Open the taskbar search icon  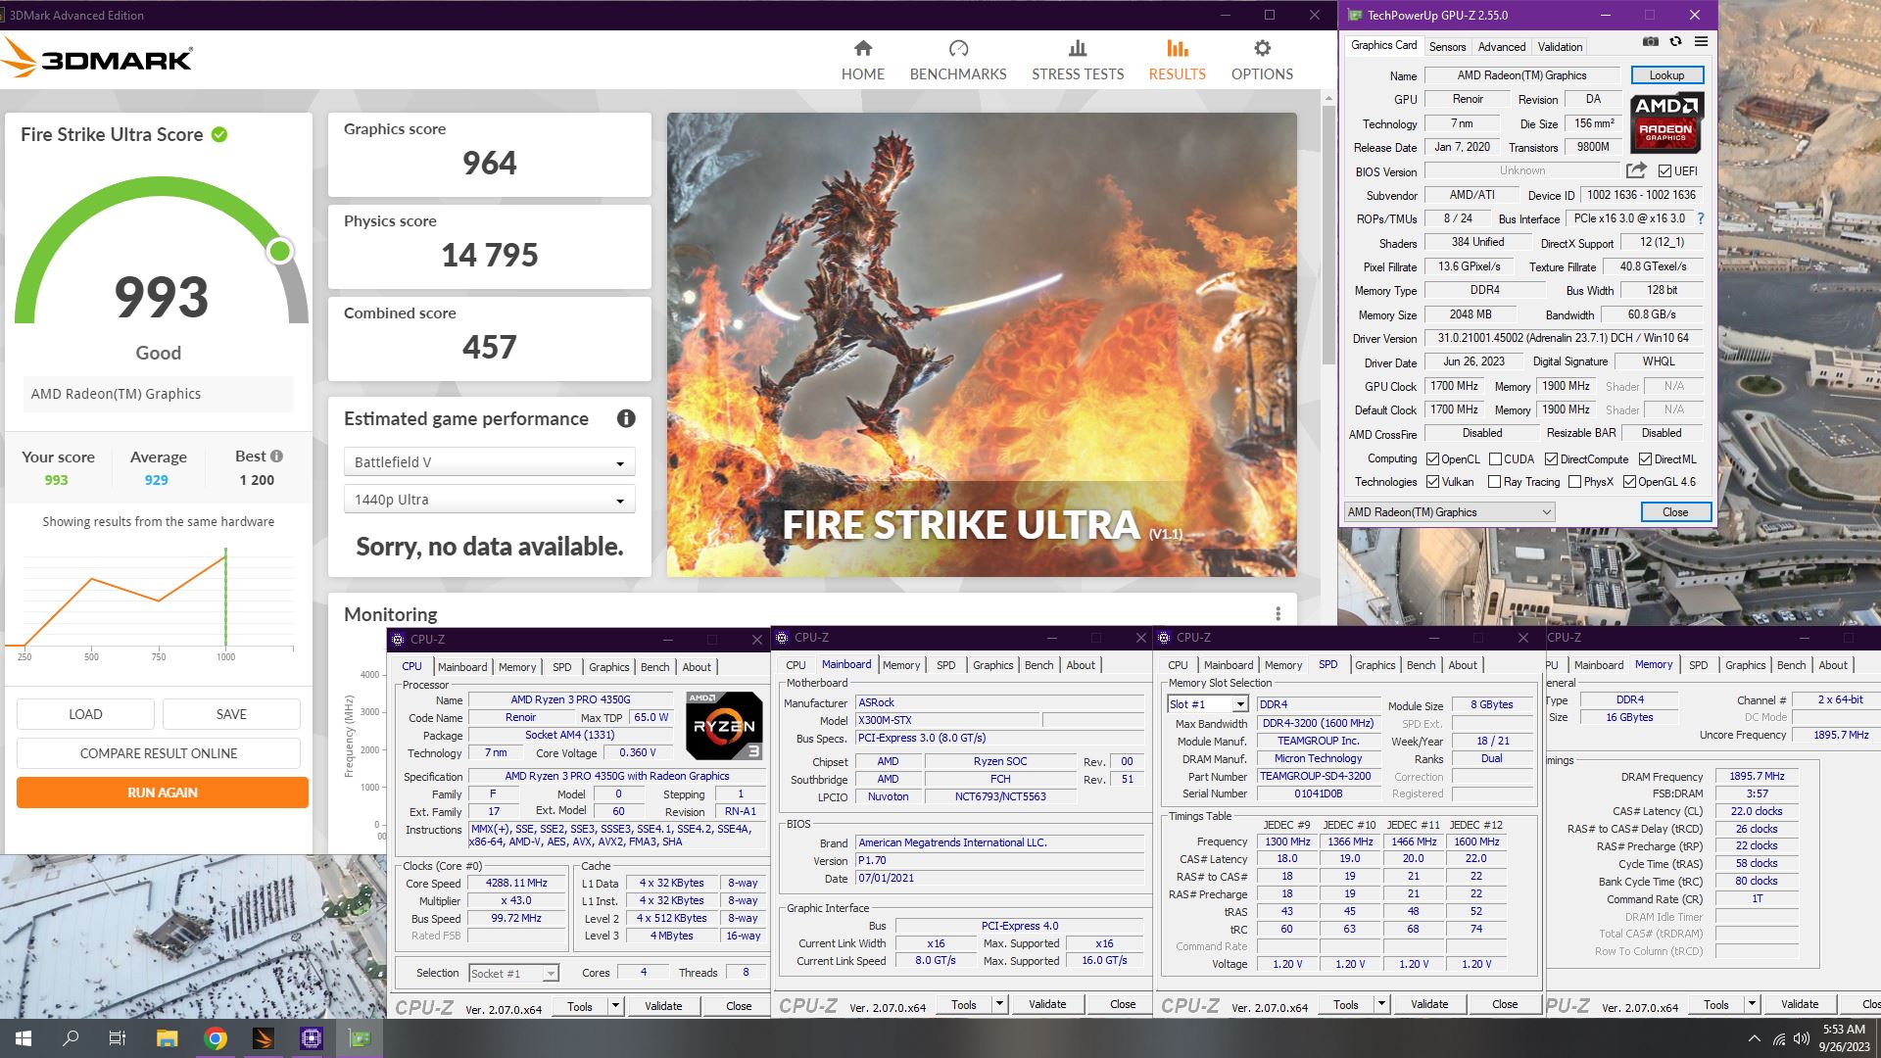click(x=71, y=1038)
